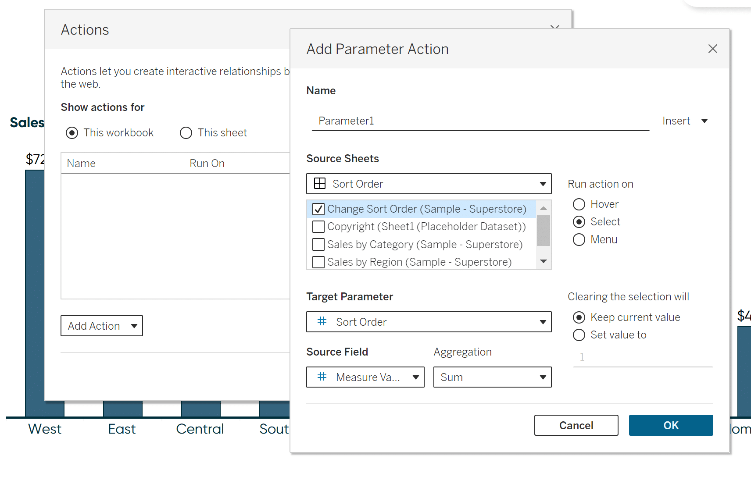Screen dimensions: 751x477
Task: Select This sheet in the Actions dialog
Action: (186, 133)
